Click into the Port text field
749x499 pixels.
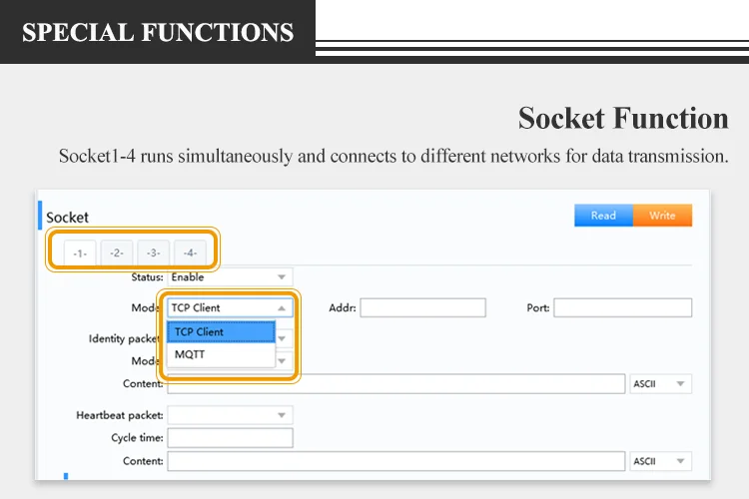coord(622,307)
